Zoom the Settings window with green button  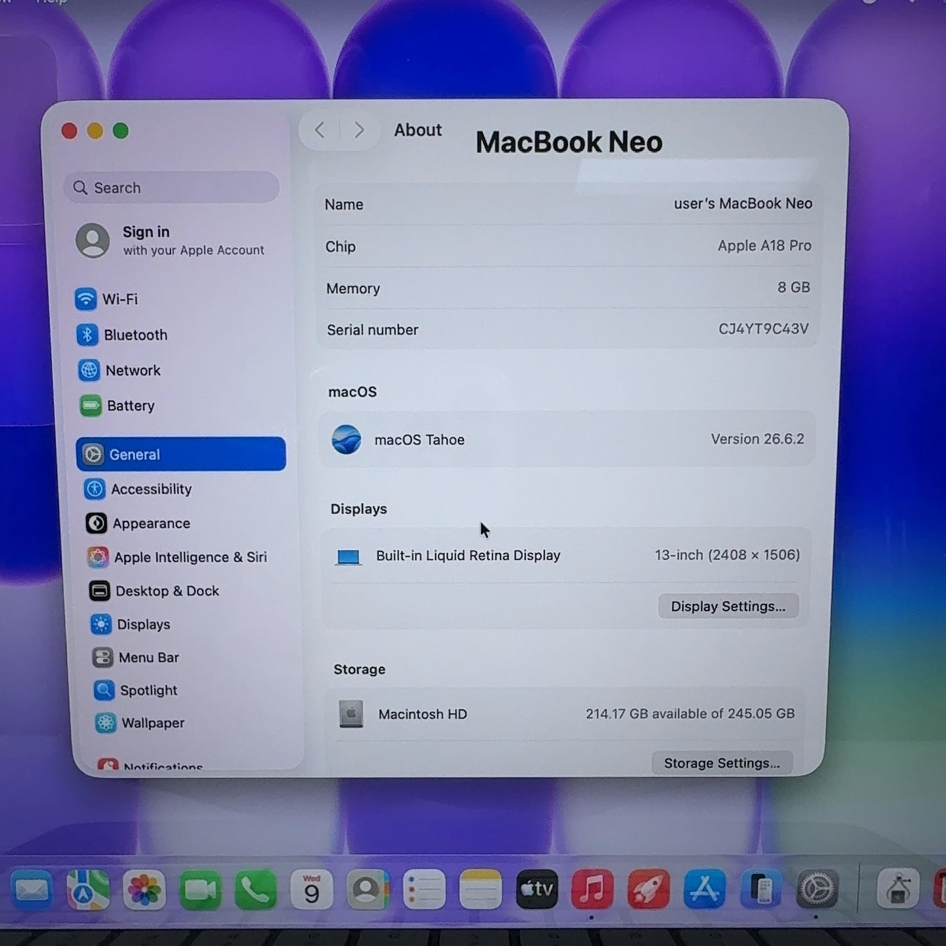pyautogui.click(x=120, y=131)
